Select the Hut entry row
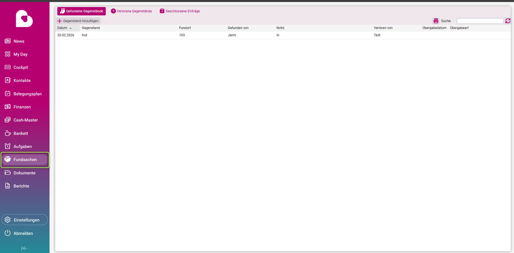Image resolution: width=514 pixels, height=253 pixels. (x=283, y=35)
